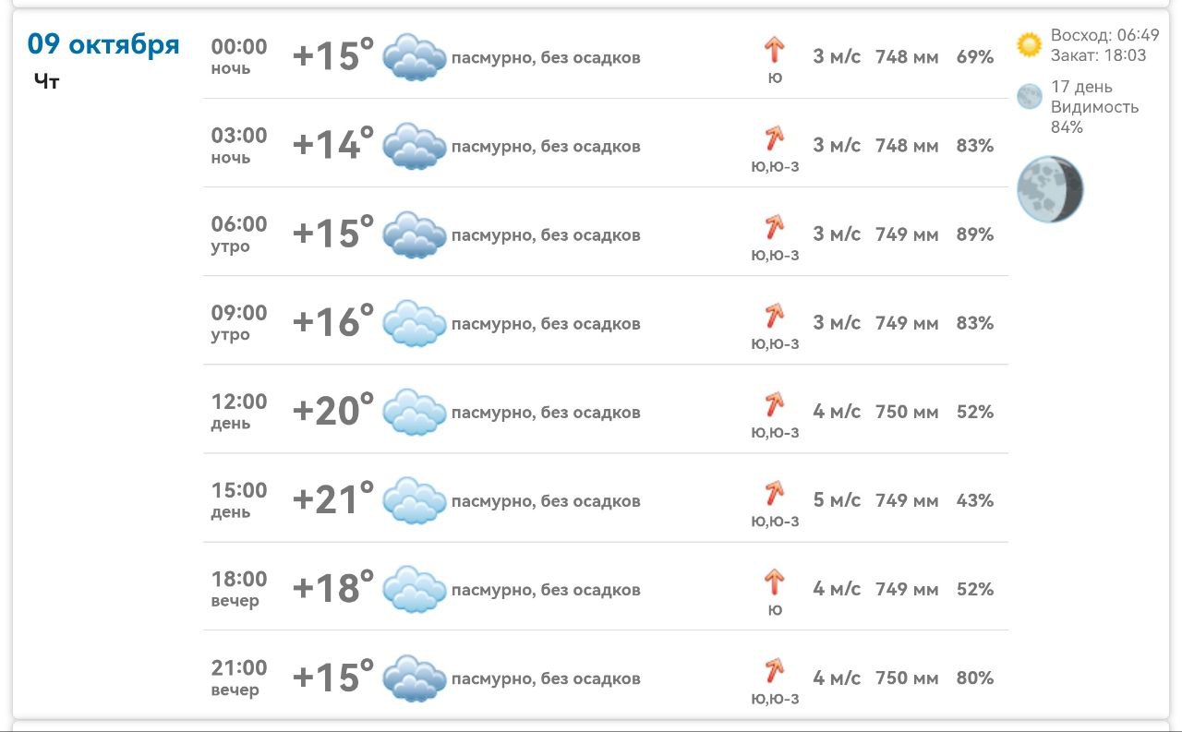The image size is (1182, 732).
Task: Click the sun icon beside Восход
Action: (1029, 44)
